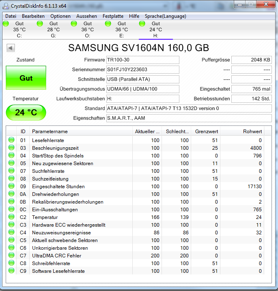
Task: Click status icon for Schreibfehlerrate
Action: tap(11, 263)
